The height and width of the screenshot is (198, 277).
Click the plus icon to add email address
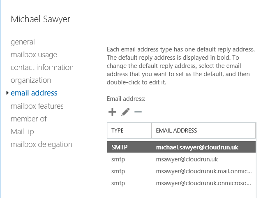(x=112, y=112)
